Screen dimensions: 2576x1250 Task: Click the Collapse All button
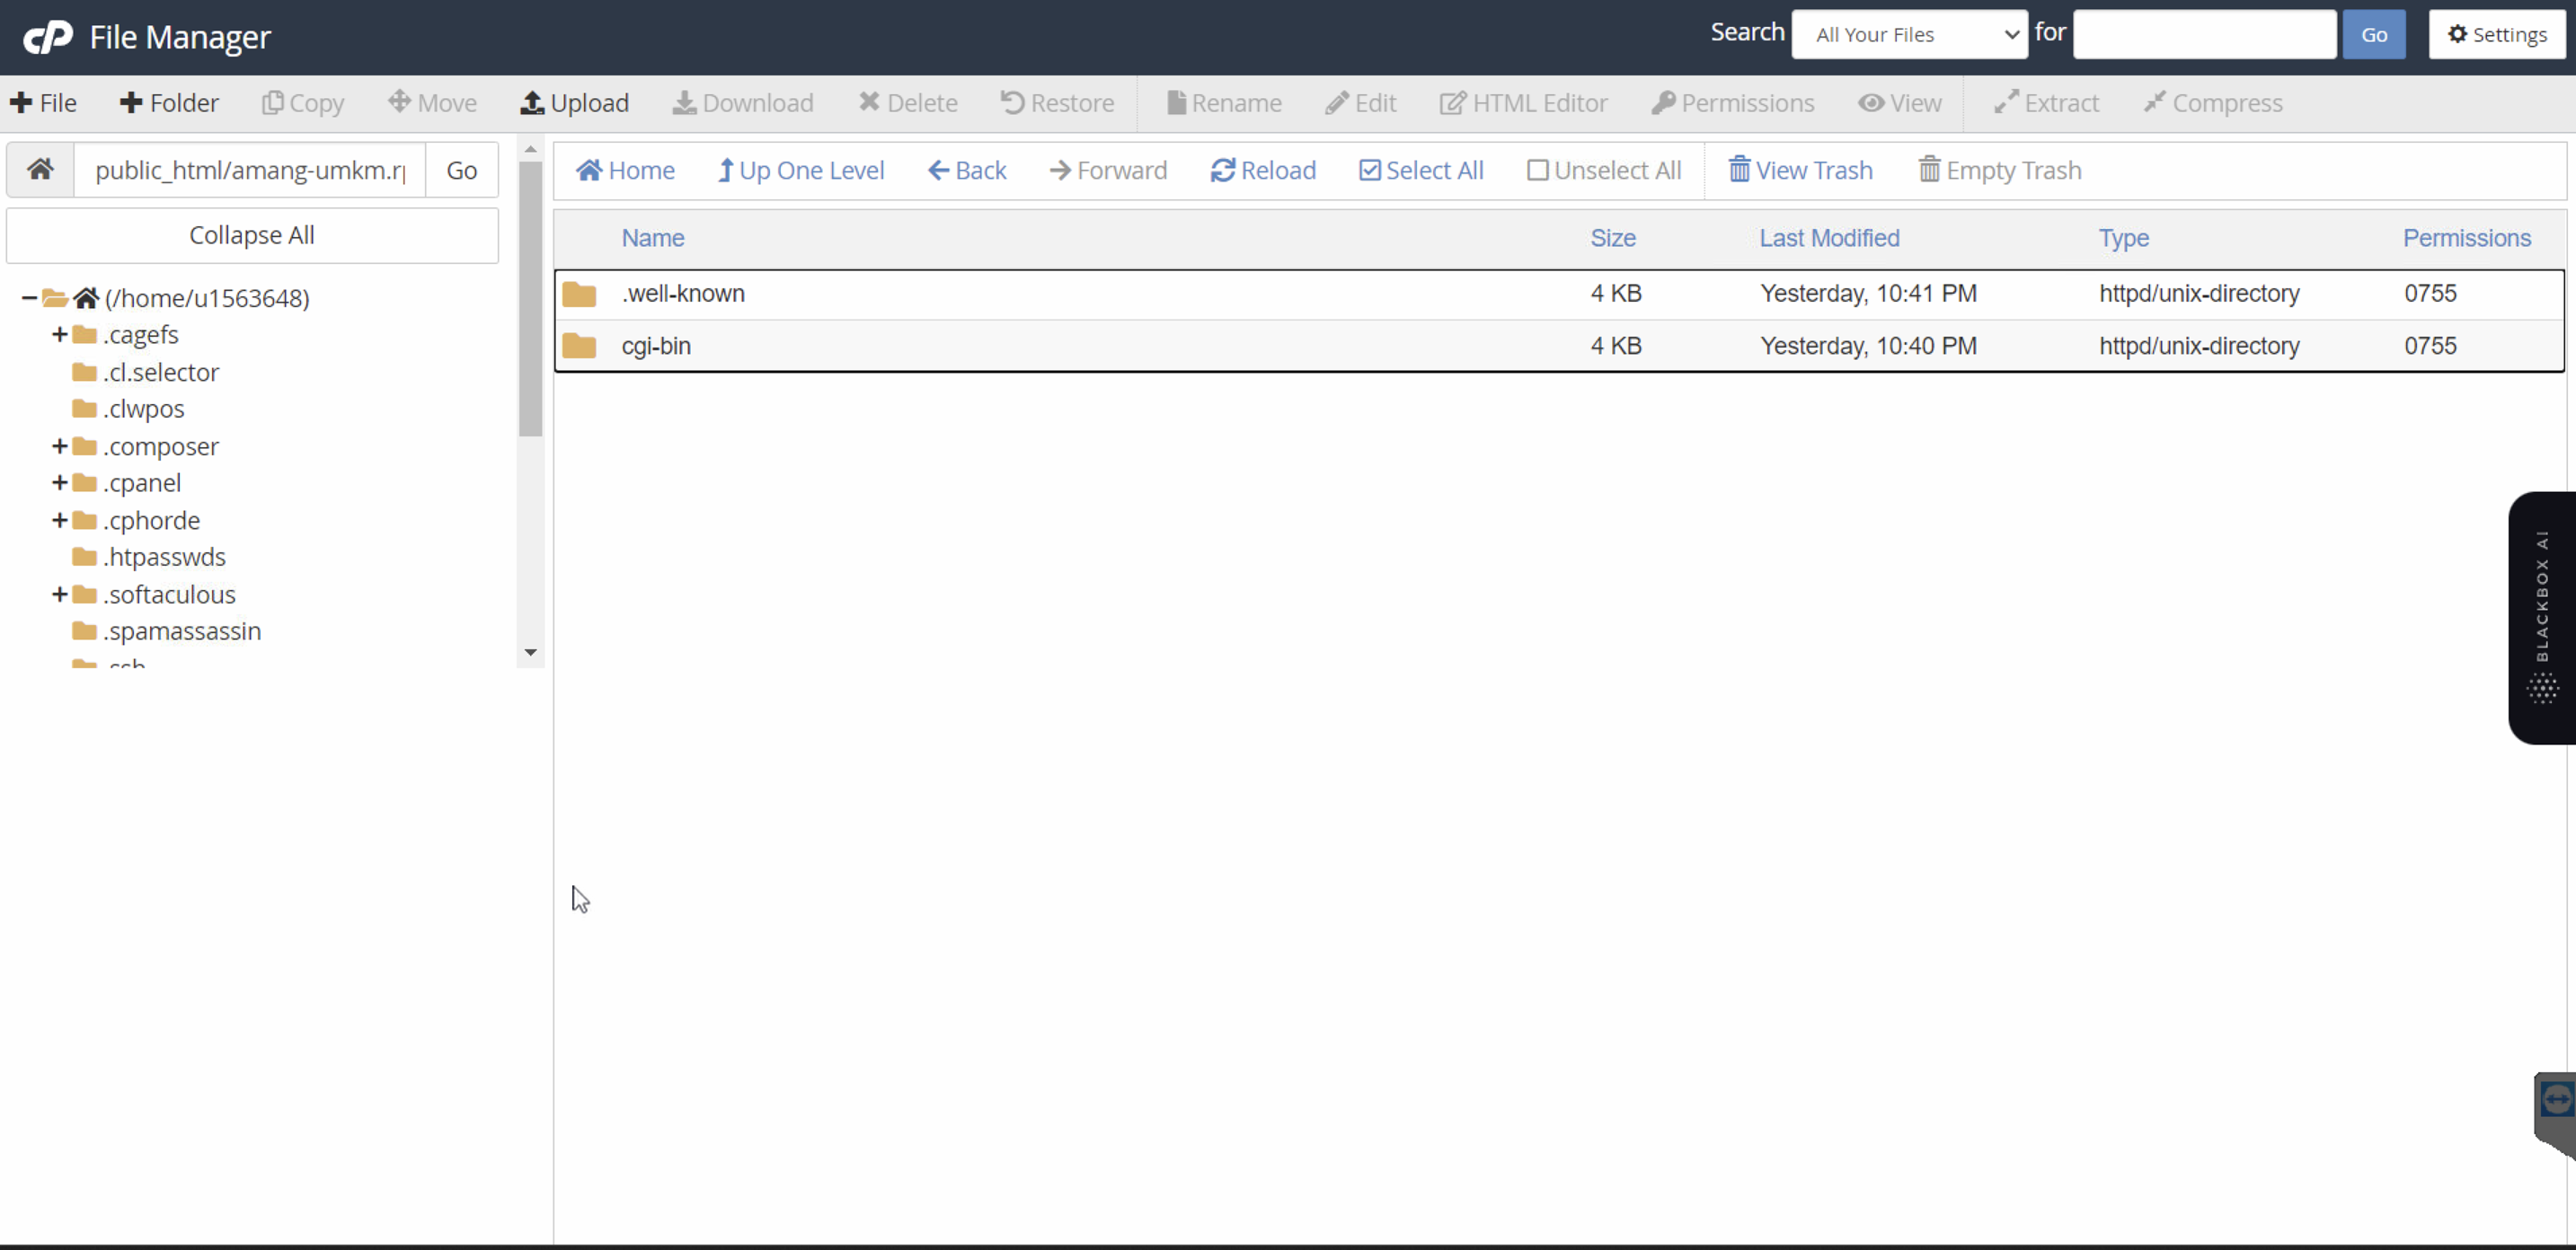(x=252, y=234)
